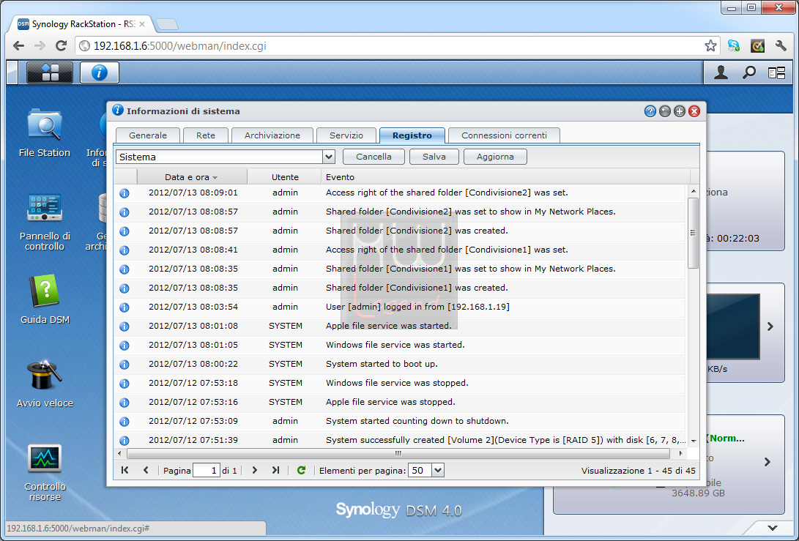Image resolution: width=799 pixels, height=541 pixels.
Task: Collapse widgets panel with bottom chevron
Action: 773,529
